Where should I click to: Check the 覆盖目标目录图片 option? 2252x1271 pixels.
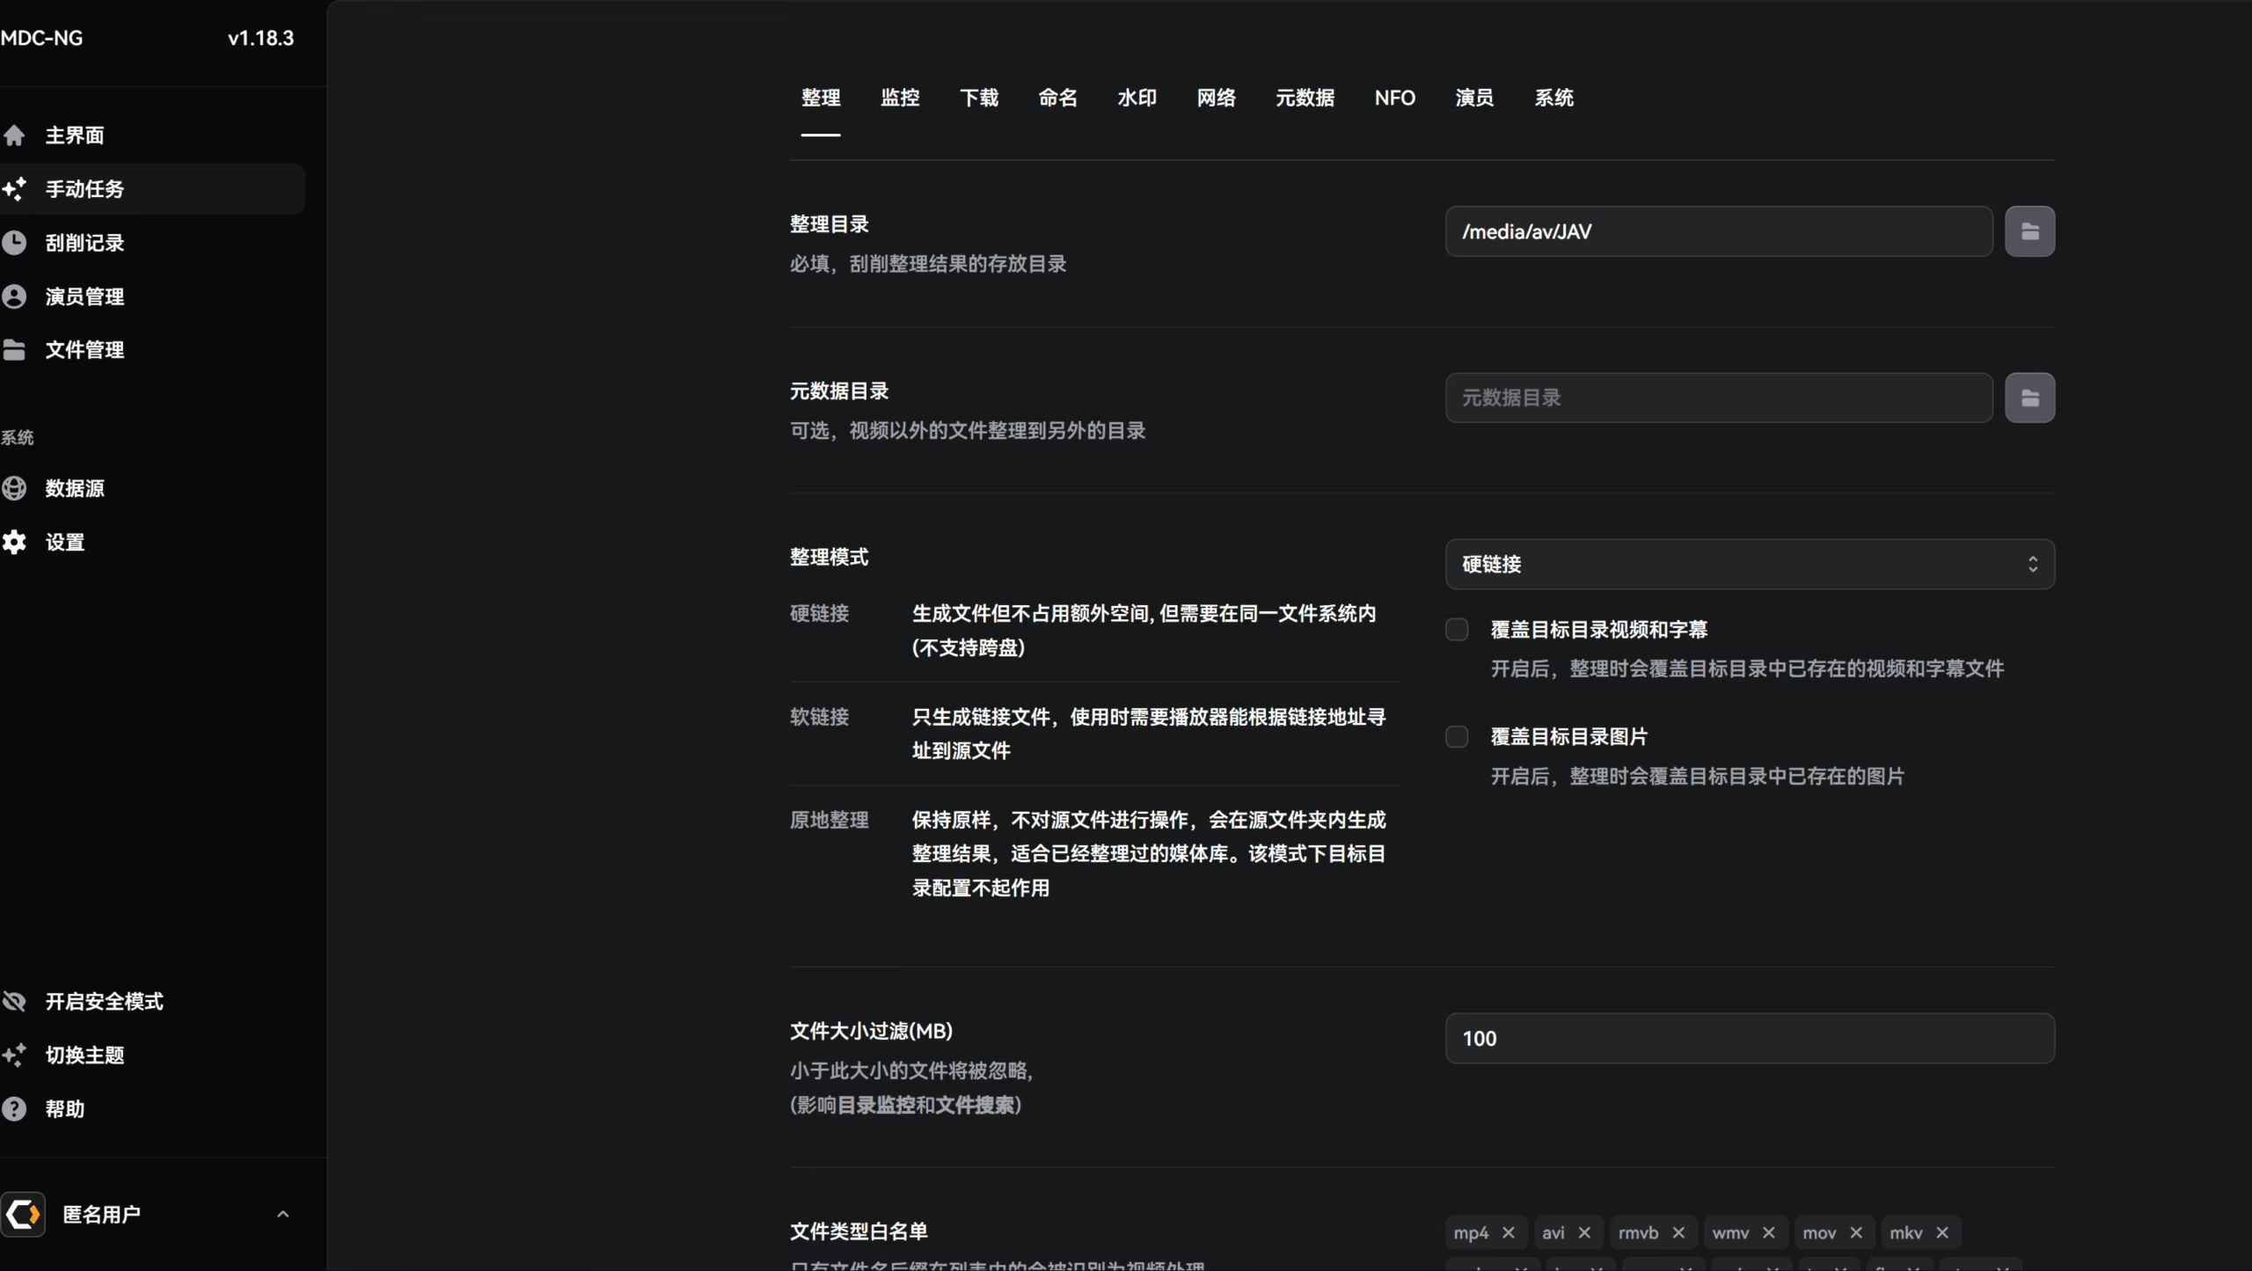click(x=1457, y=737)
